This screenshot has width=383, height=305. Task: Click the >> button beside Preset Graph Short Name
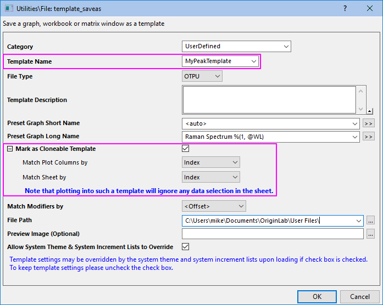point(369,123)
